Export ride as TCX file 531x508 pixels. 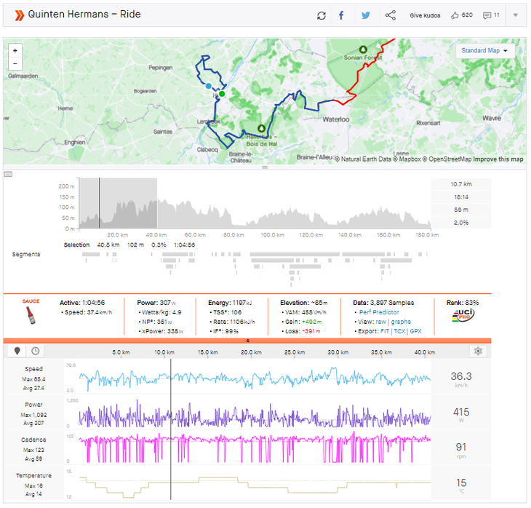coord(399,331)
